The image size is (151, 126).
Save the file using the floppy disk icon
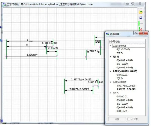coord(141,18)
